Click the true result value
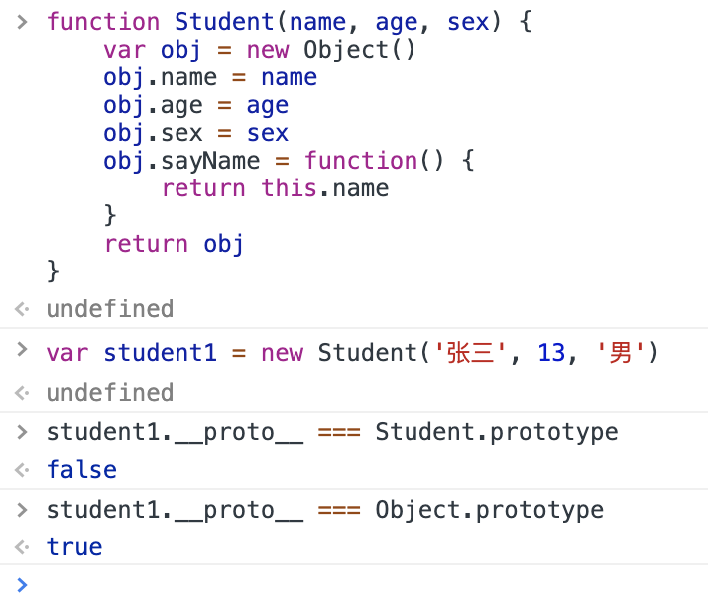The image size is (708, 597). pyautogui.click(x=74, y=547)
